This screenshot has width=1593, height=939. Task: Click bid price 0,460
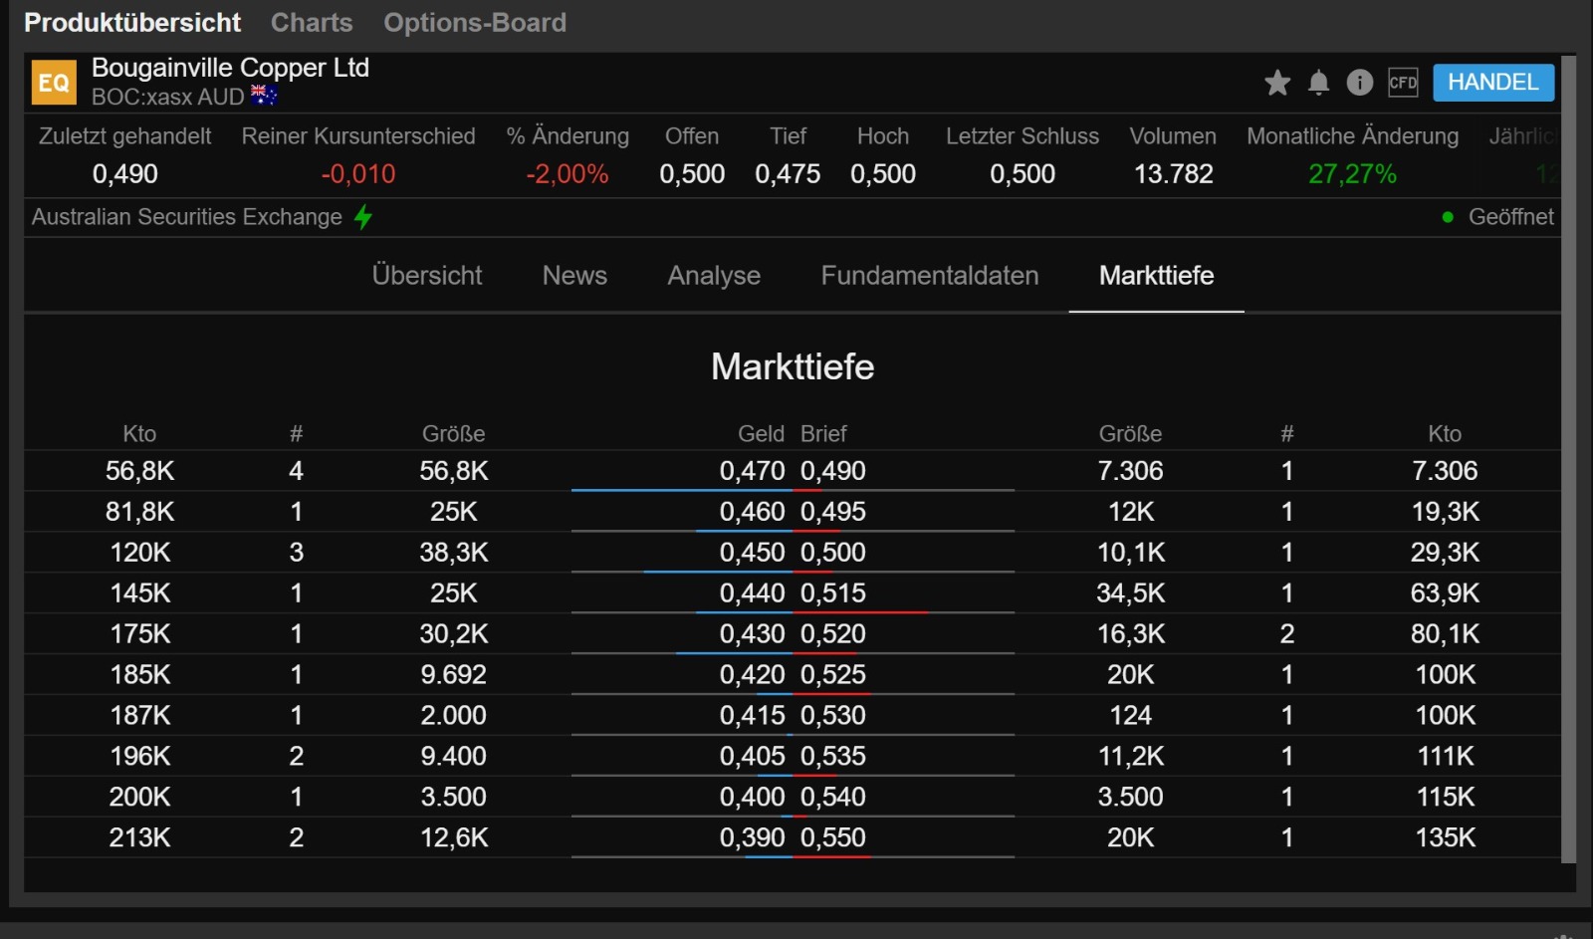[753, 512]
